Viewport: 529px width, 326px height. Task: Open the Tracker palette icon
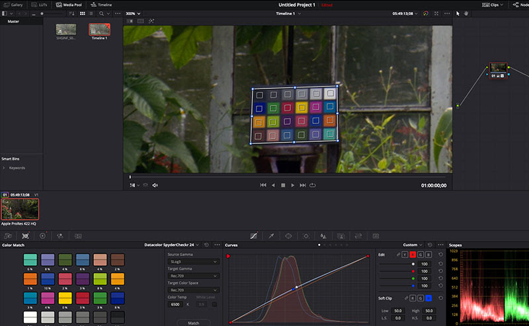pos(306,236)
